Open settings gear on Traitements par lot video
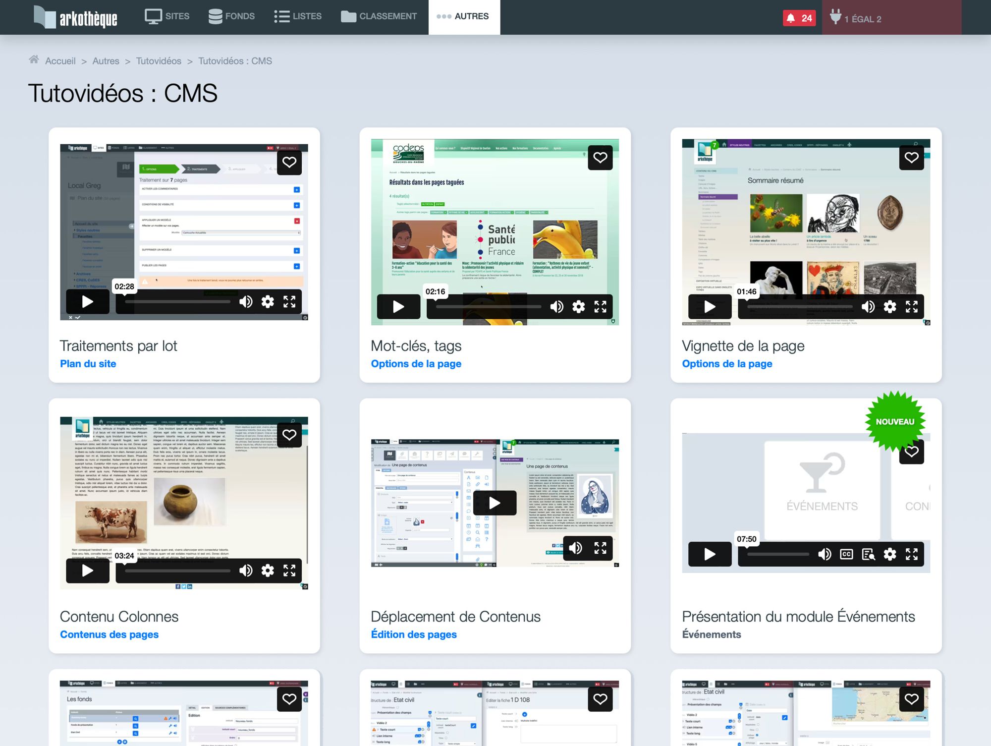 [x=268, y=301]
